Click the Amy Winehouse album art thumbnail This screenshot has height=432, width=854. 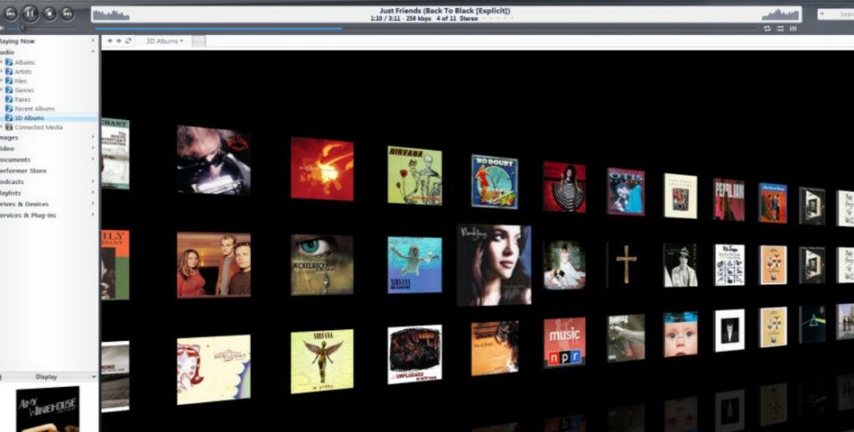pos(48,409)
